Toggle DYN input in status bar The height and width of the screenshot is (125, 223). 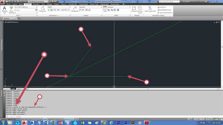click(66, 119)
